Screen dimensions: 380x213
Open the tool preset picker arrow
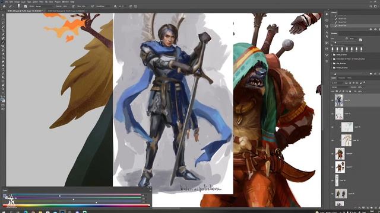[13, 7]
